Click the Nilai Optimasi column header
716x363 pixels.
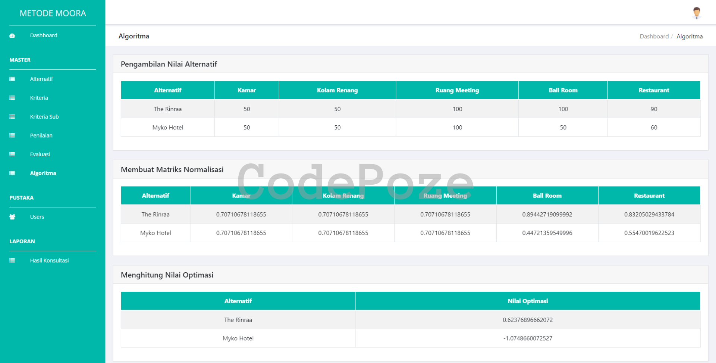click(527, 301)
